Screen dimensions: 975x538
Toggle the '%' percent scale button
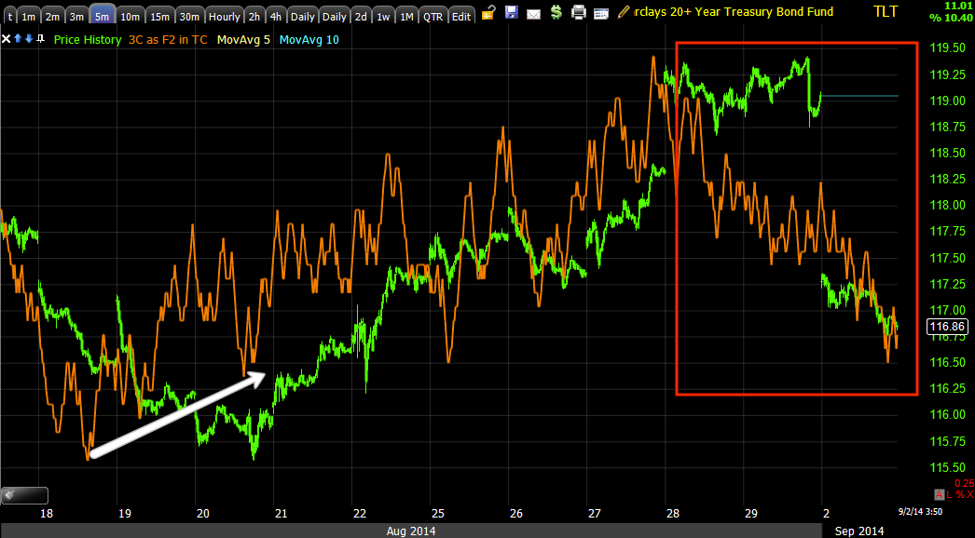click(960, 494)
